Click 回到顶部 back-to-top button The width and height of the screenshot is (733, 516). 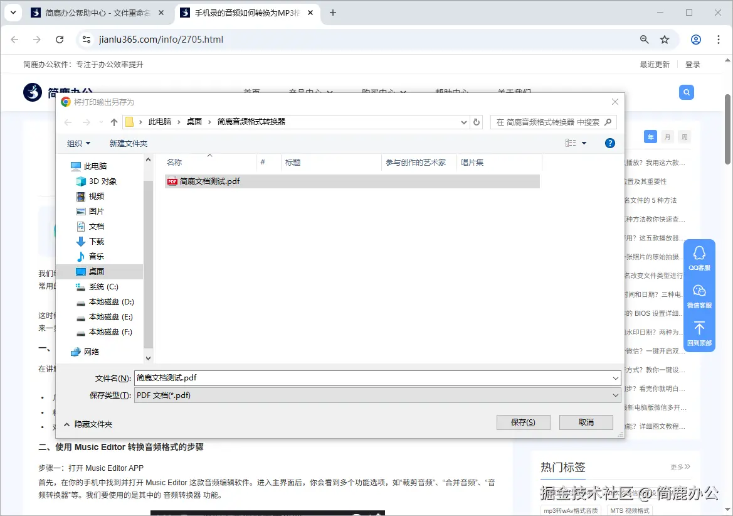(699, 333)
